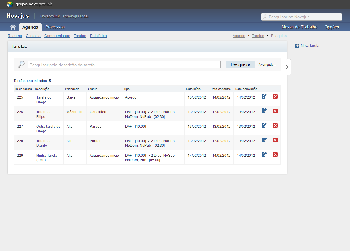Edit task 229 Minha Tarefa (FML)
This screenshot has width=350, height=251.
pos(264,154)
